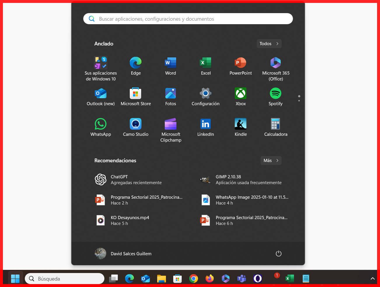Open the KO Desayunos.mp4 video

[x=130, y=220]
